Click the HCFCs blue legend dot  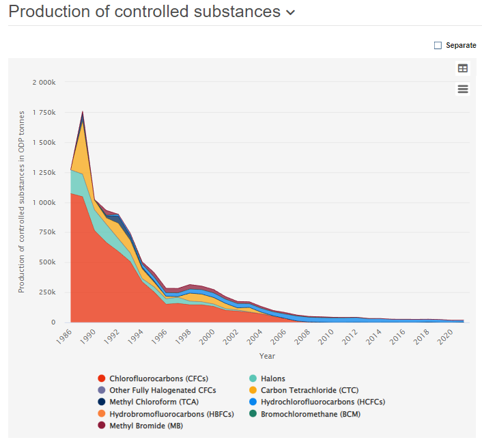(253, 402)
